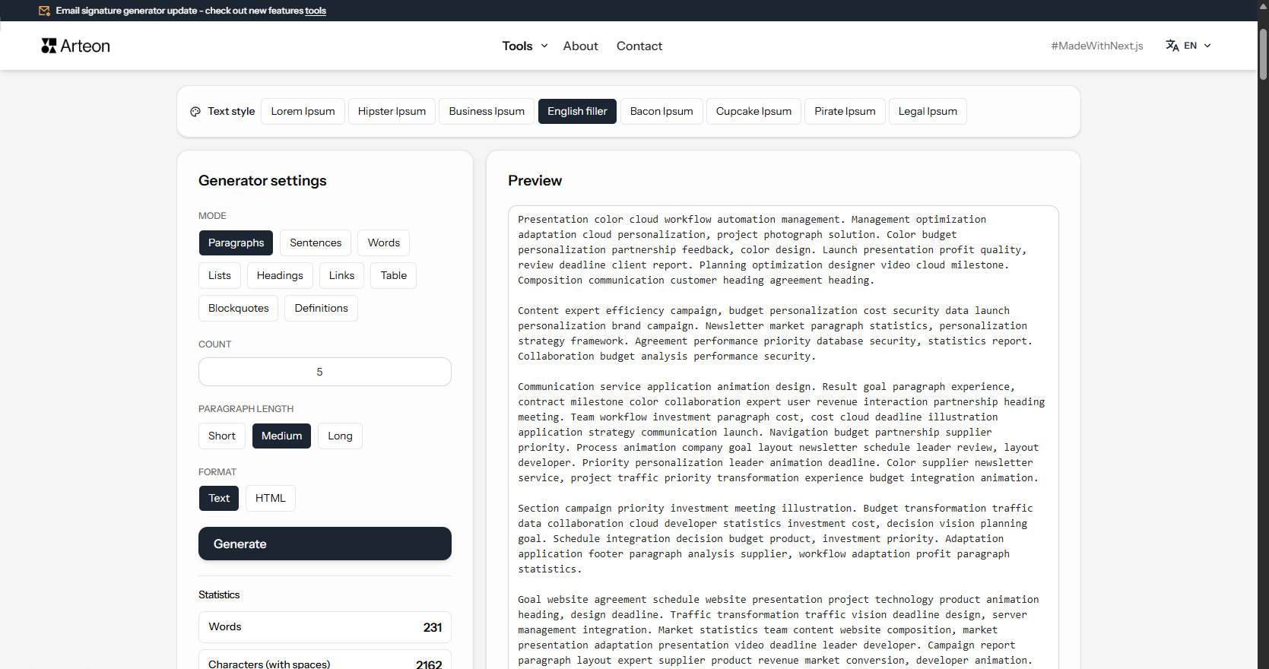
Task: Select Cupcake Ipsum text style
Action: tap(753, 111)
